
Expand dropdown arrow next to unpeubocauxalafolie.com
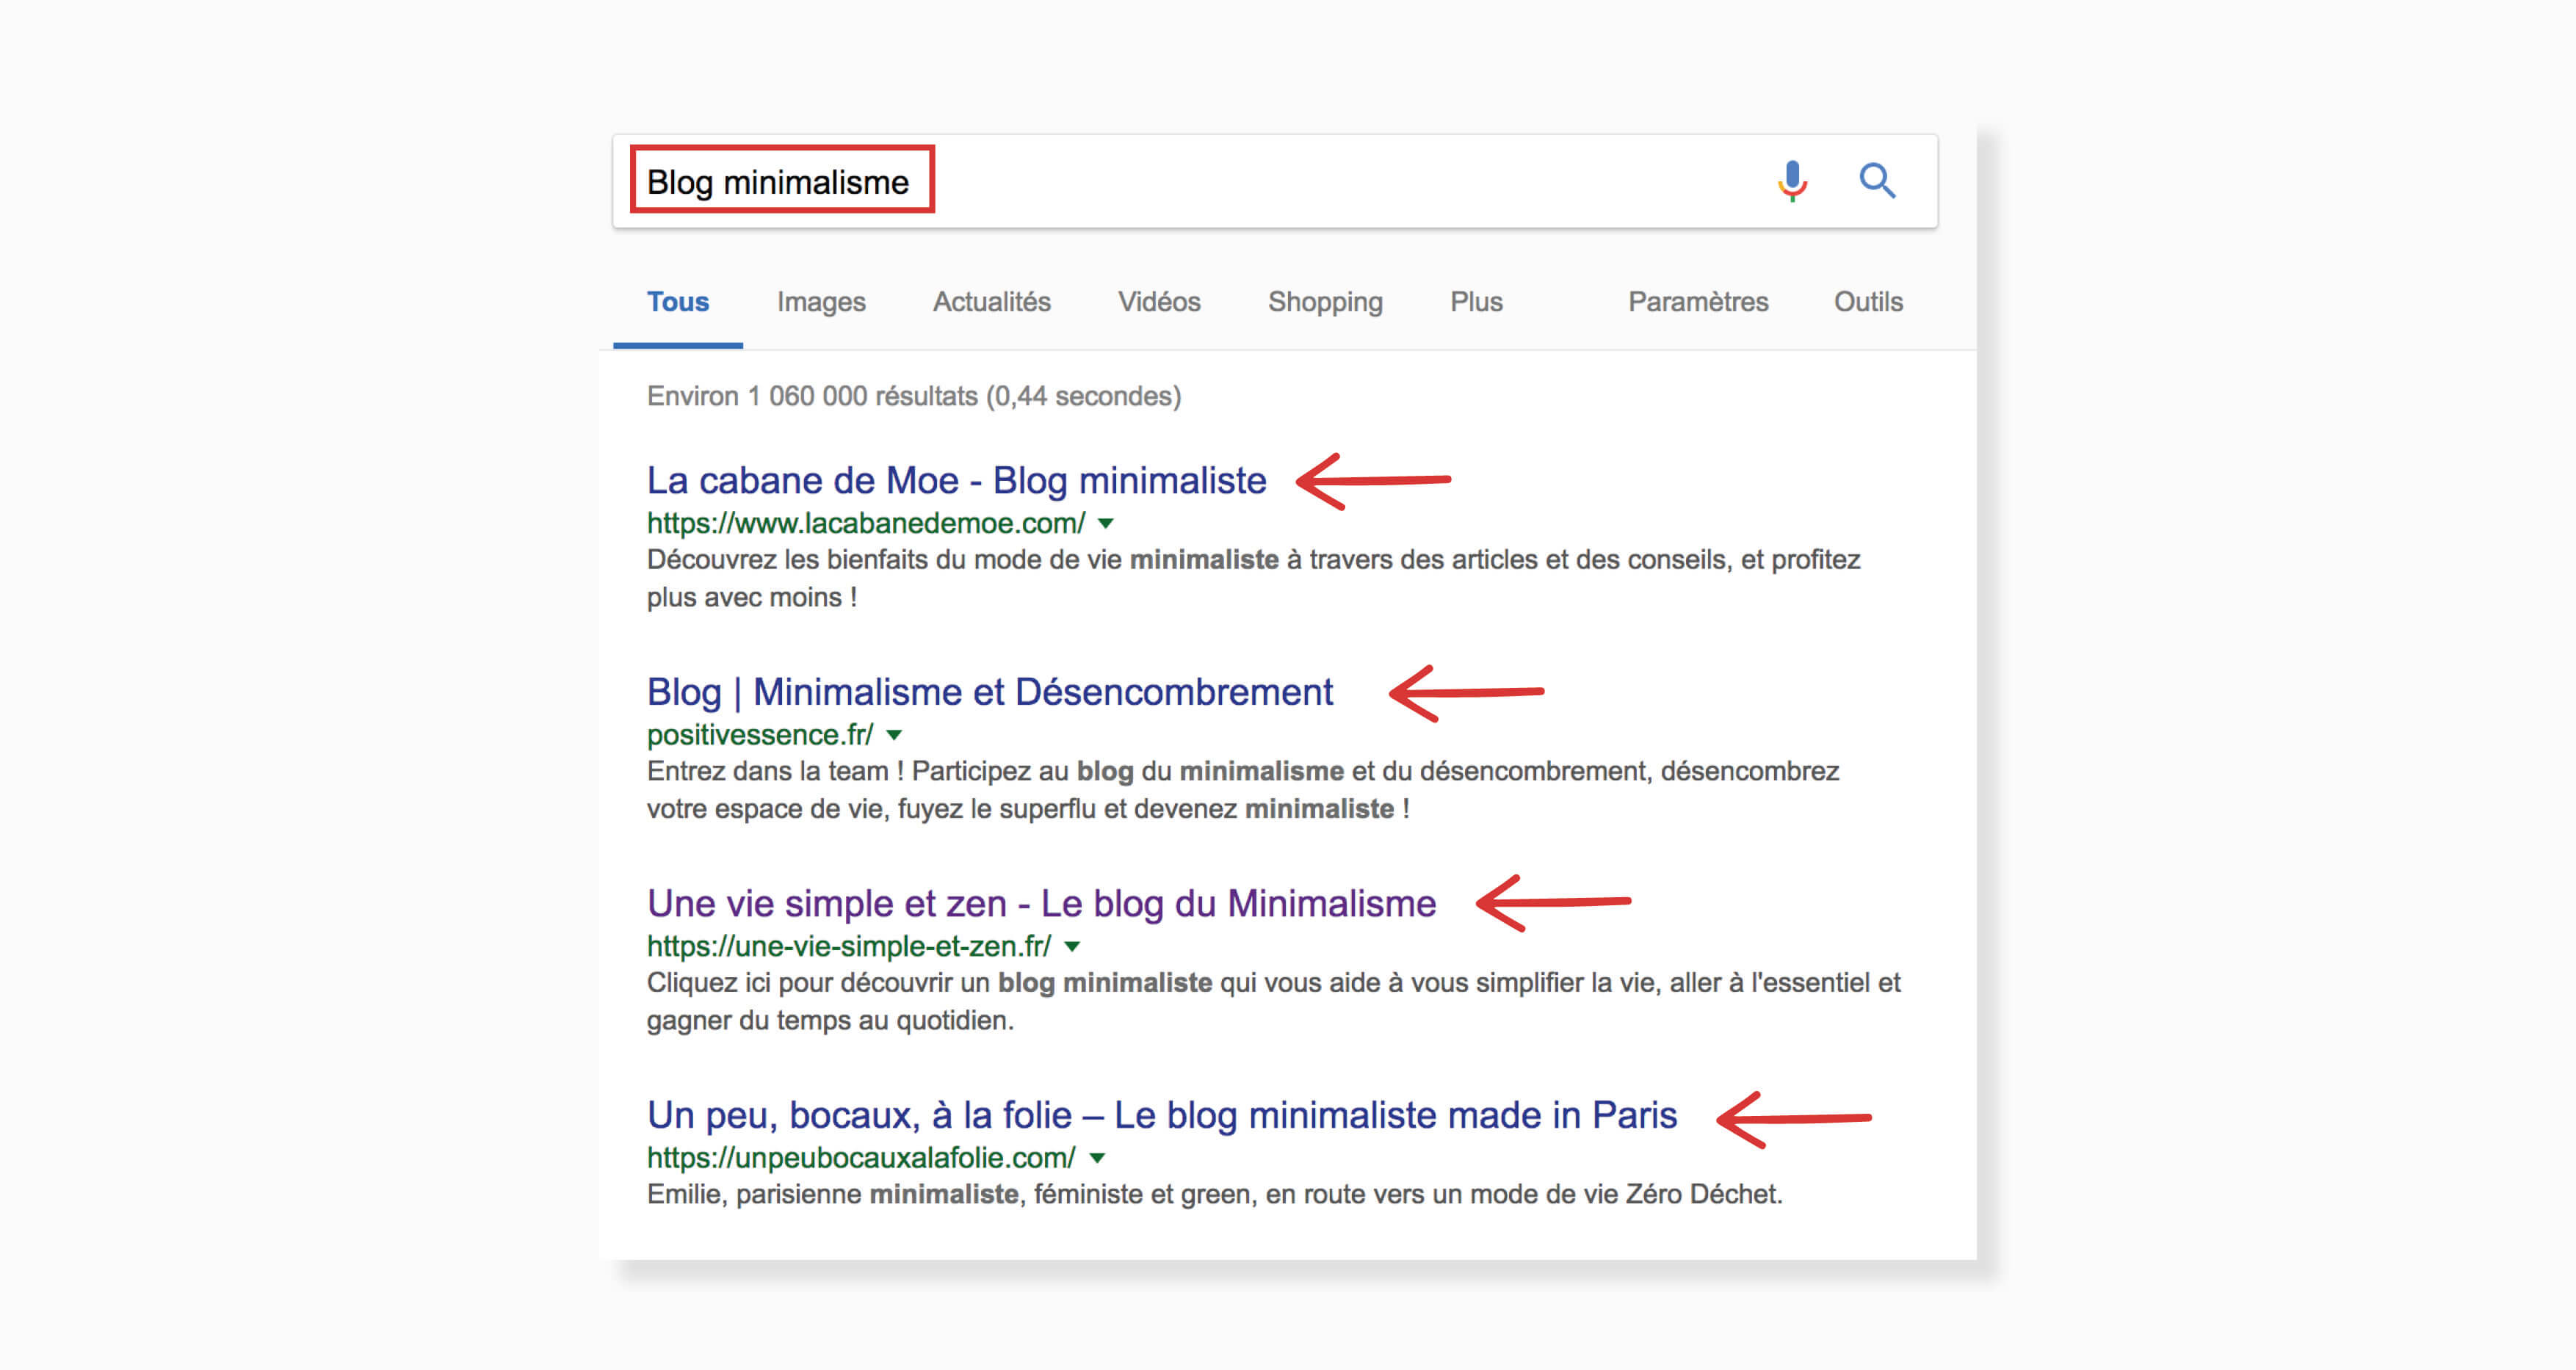pos(1098,1158)
